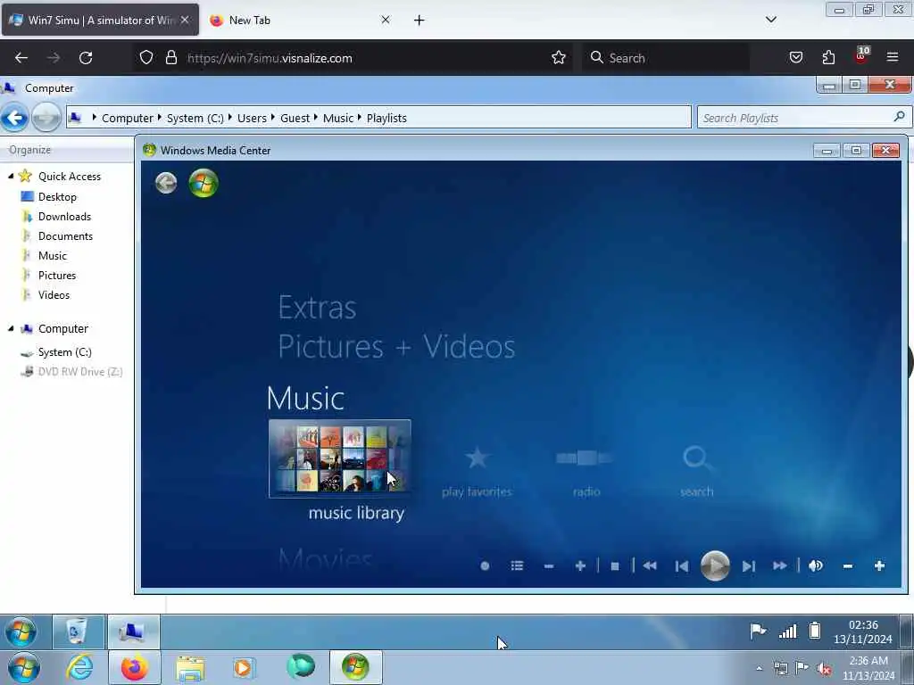Click the Firefox Search box
Viewport: 914px width, 685px height.
click(666, 58)
